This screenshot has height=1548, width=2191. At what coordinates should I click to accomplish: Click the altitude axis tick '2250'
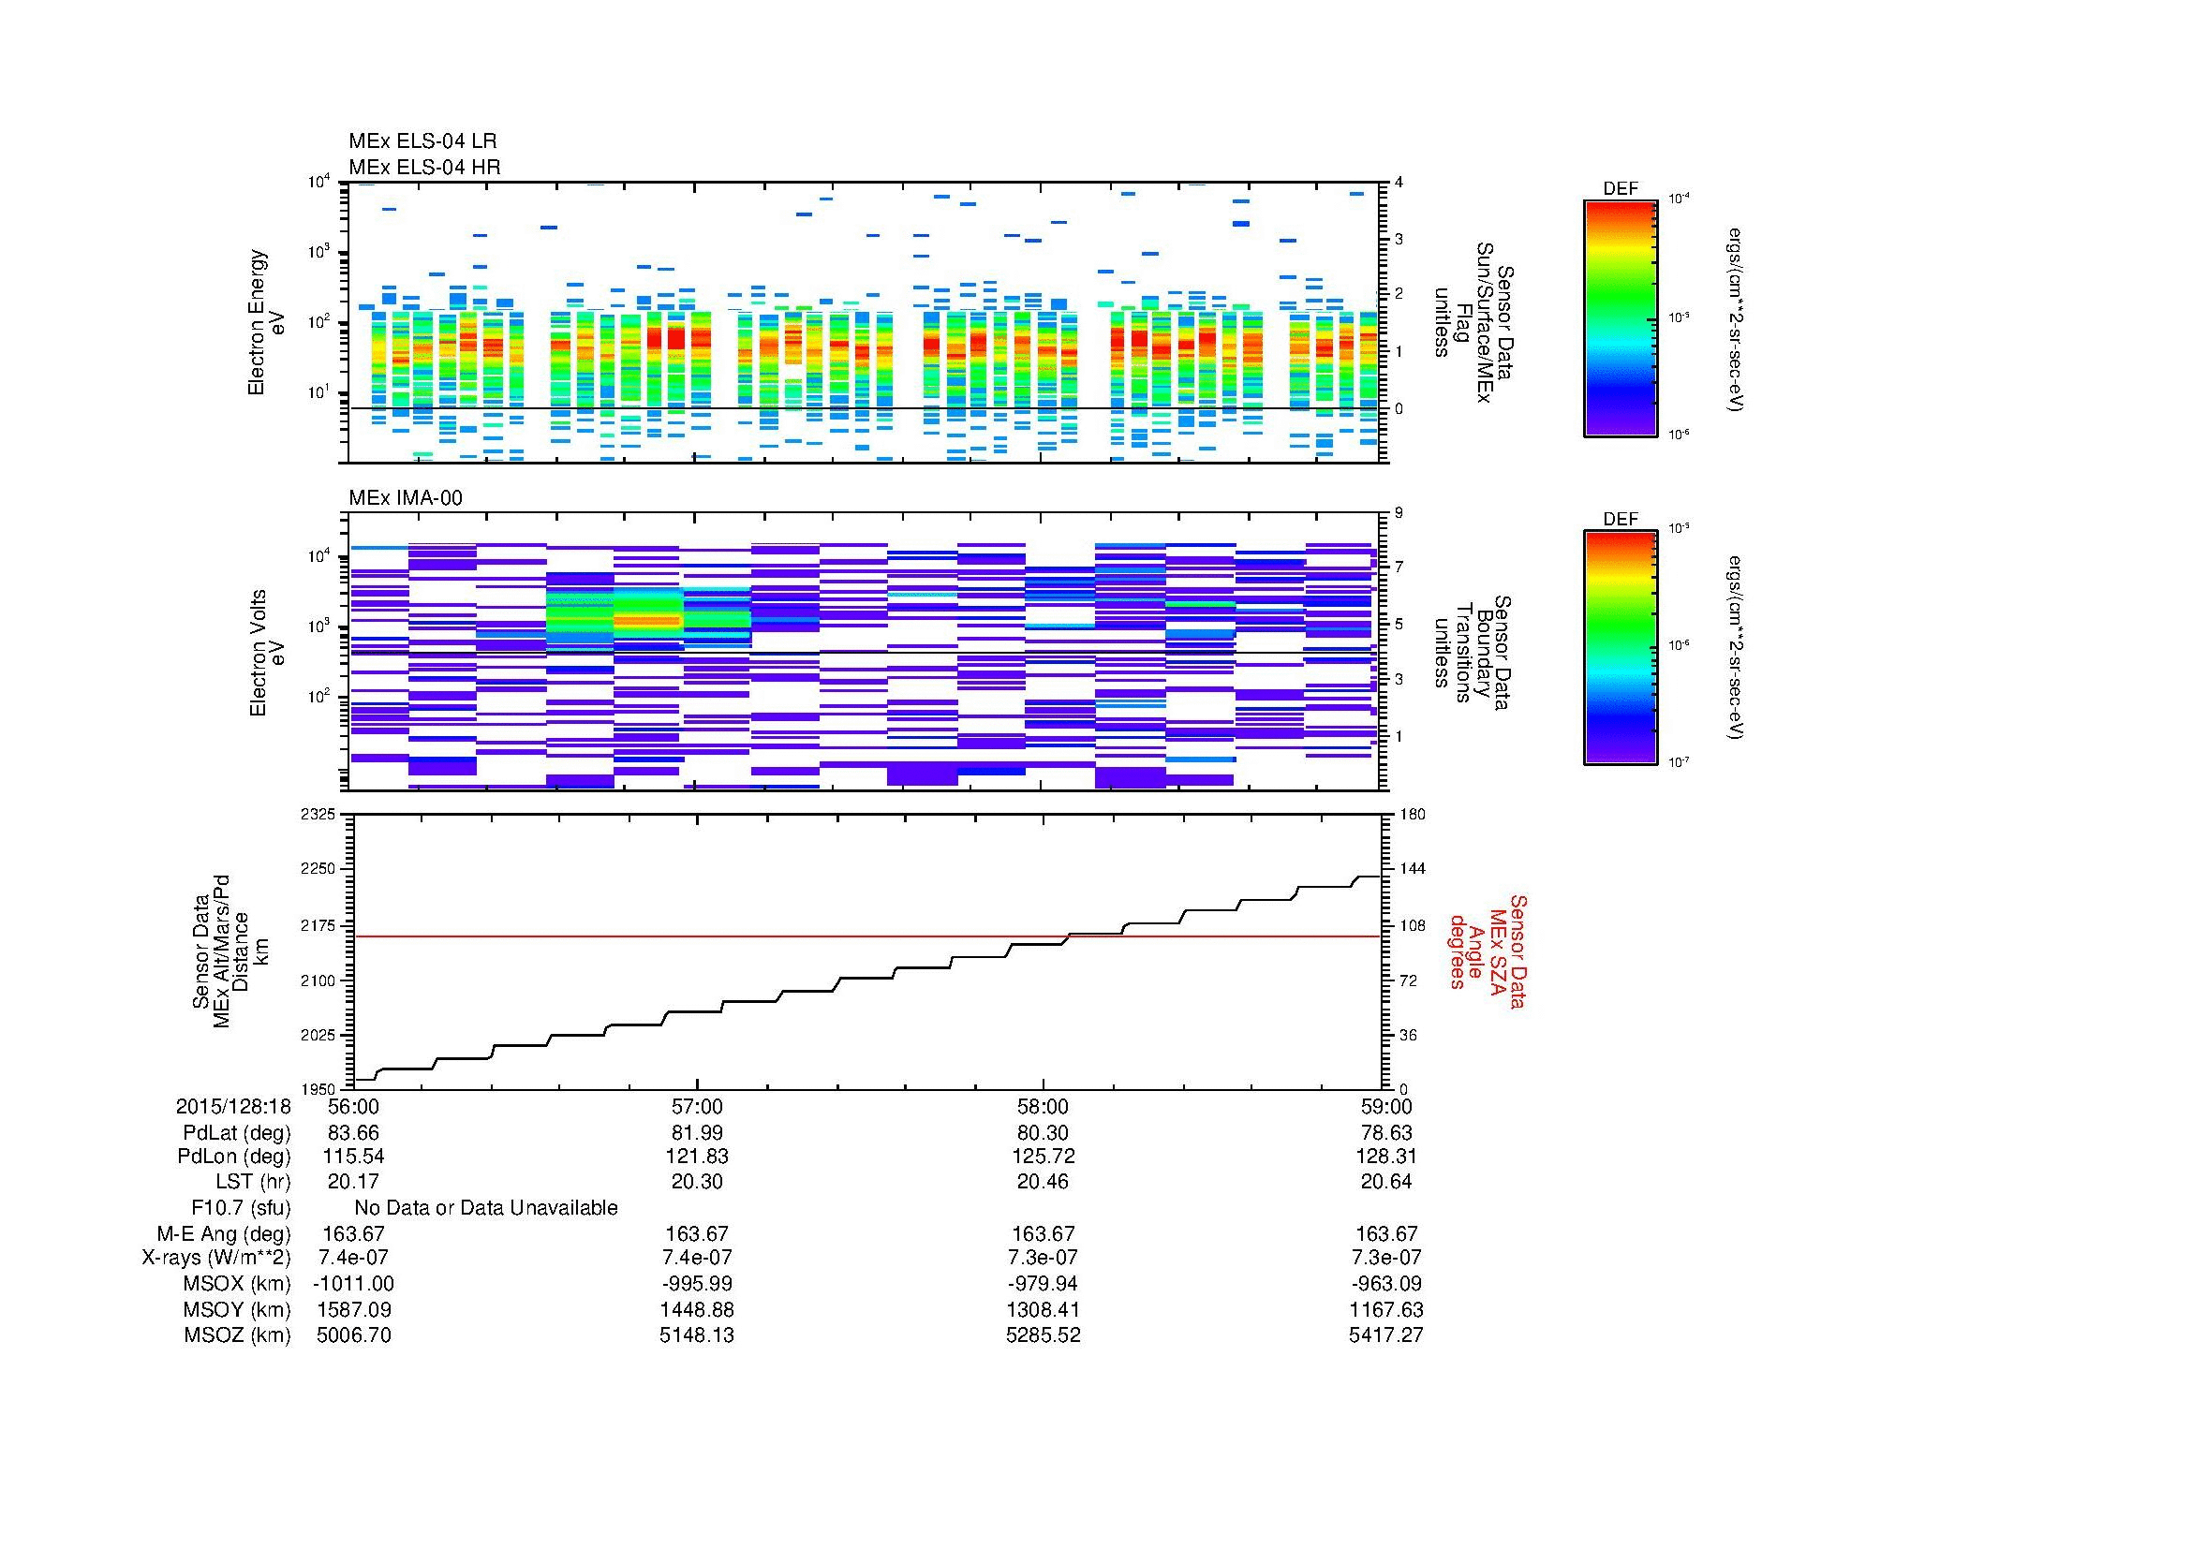319,869
